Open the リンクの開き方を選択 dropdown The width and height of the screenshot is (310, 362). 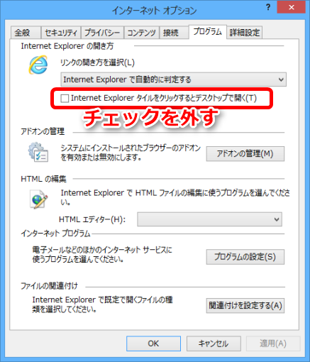tap(173, 79)
